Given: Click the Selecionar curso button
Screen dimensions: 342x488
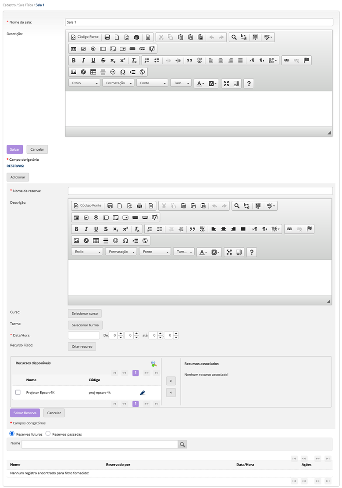Looking at the screenshot, I should pos(85,314).
